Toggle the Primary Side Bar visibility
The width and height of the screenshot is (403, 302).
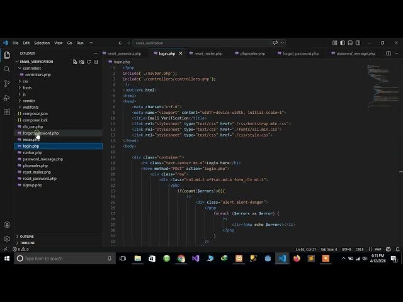[343, 43]
